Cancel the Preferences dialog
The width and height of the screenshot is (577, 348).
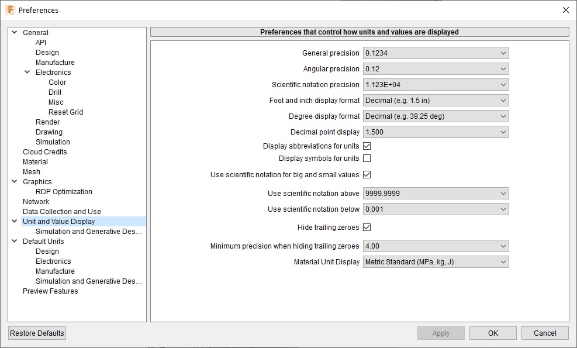(545, 333)
